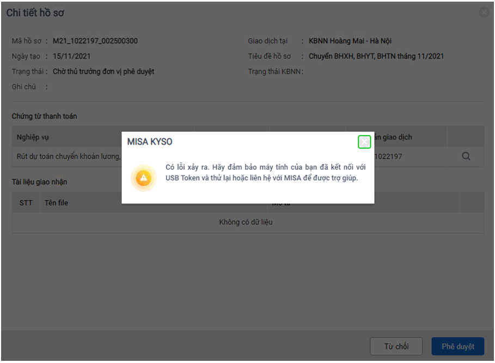Click the MISA KYSO dialog title
Image resolution: width=495 pixels, height=363 pixels.
150,142
